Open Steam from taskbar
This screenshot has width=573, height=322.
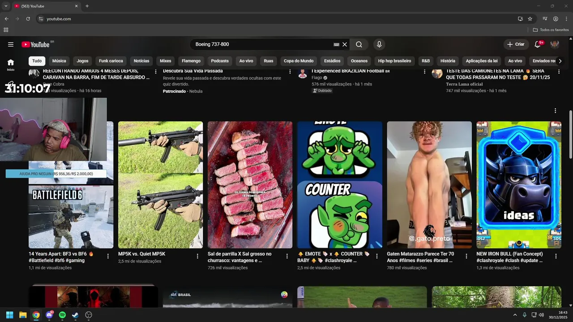pyautogui.click(x=75, y=315)
